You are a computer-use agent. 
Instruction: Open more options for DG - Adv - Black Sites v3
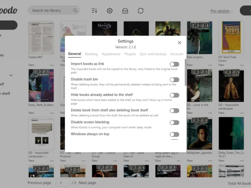(147, 161)
